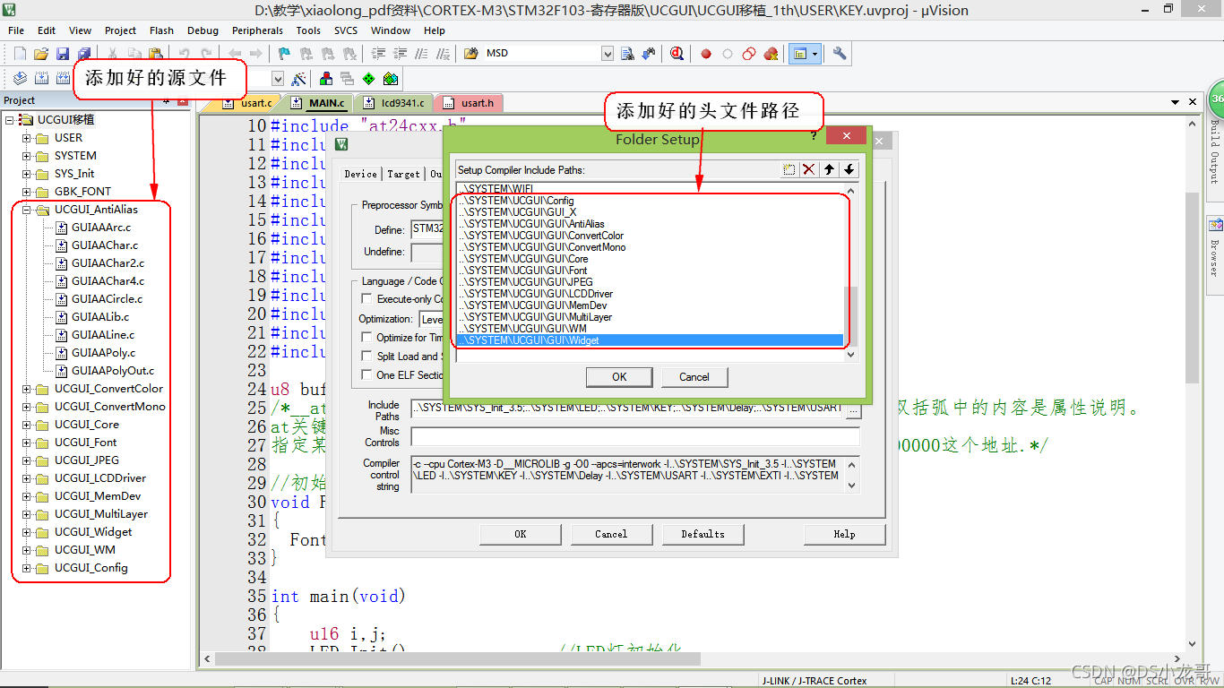This screenshot has width=1224, height=688.
Task: Click OK in Folder Setup dialog
Action: [x=619, y=377]
